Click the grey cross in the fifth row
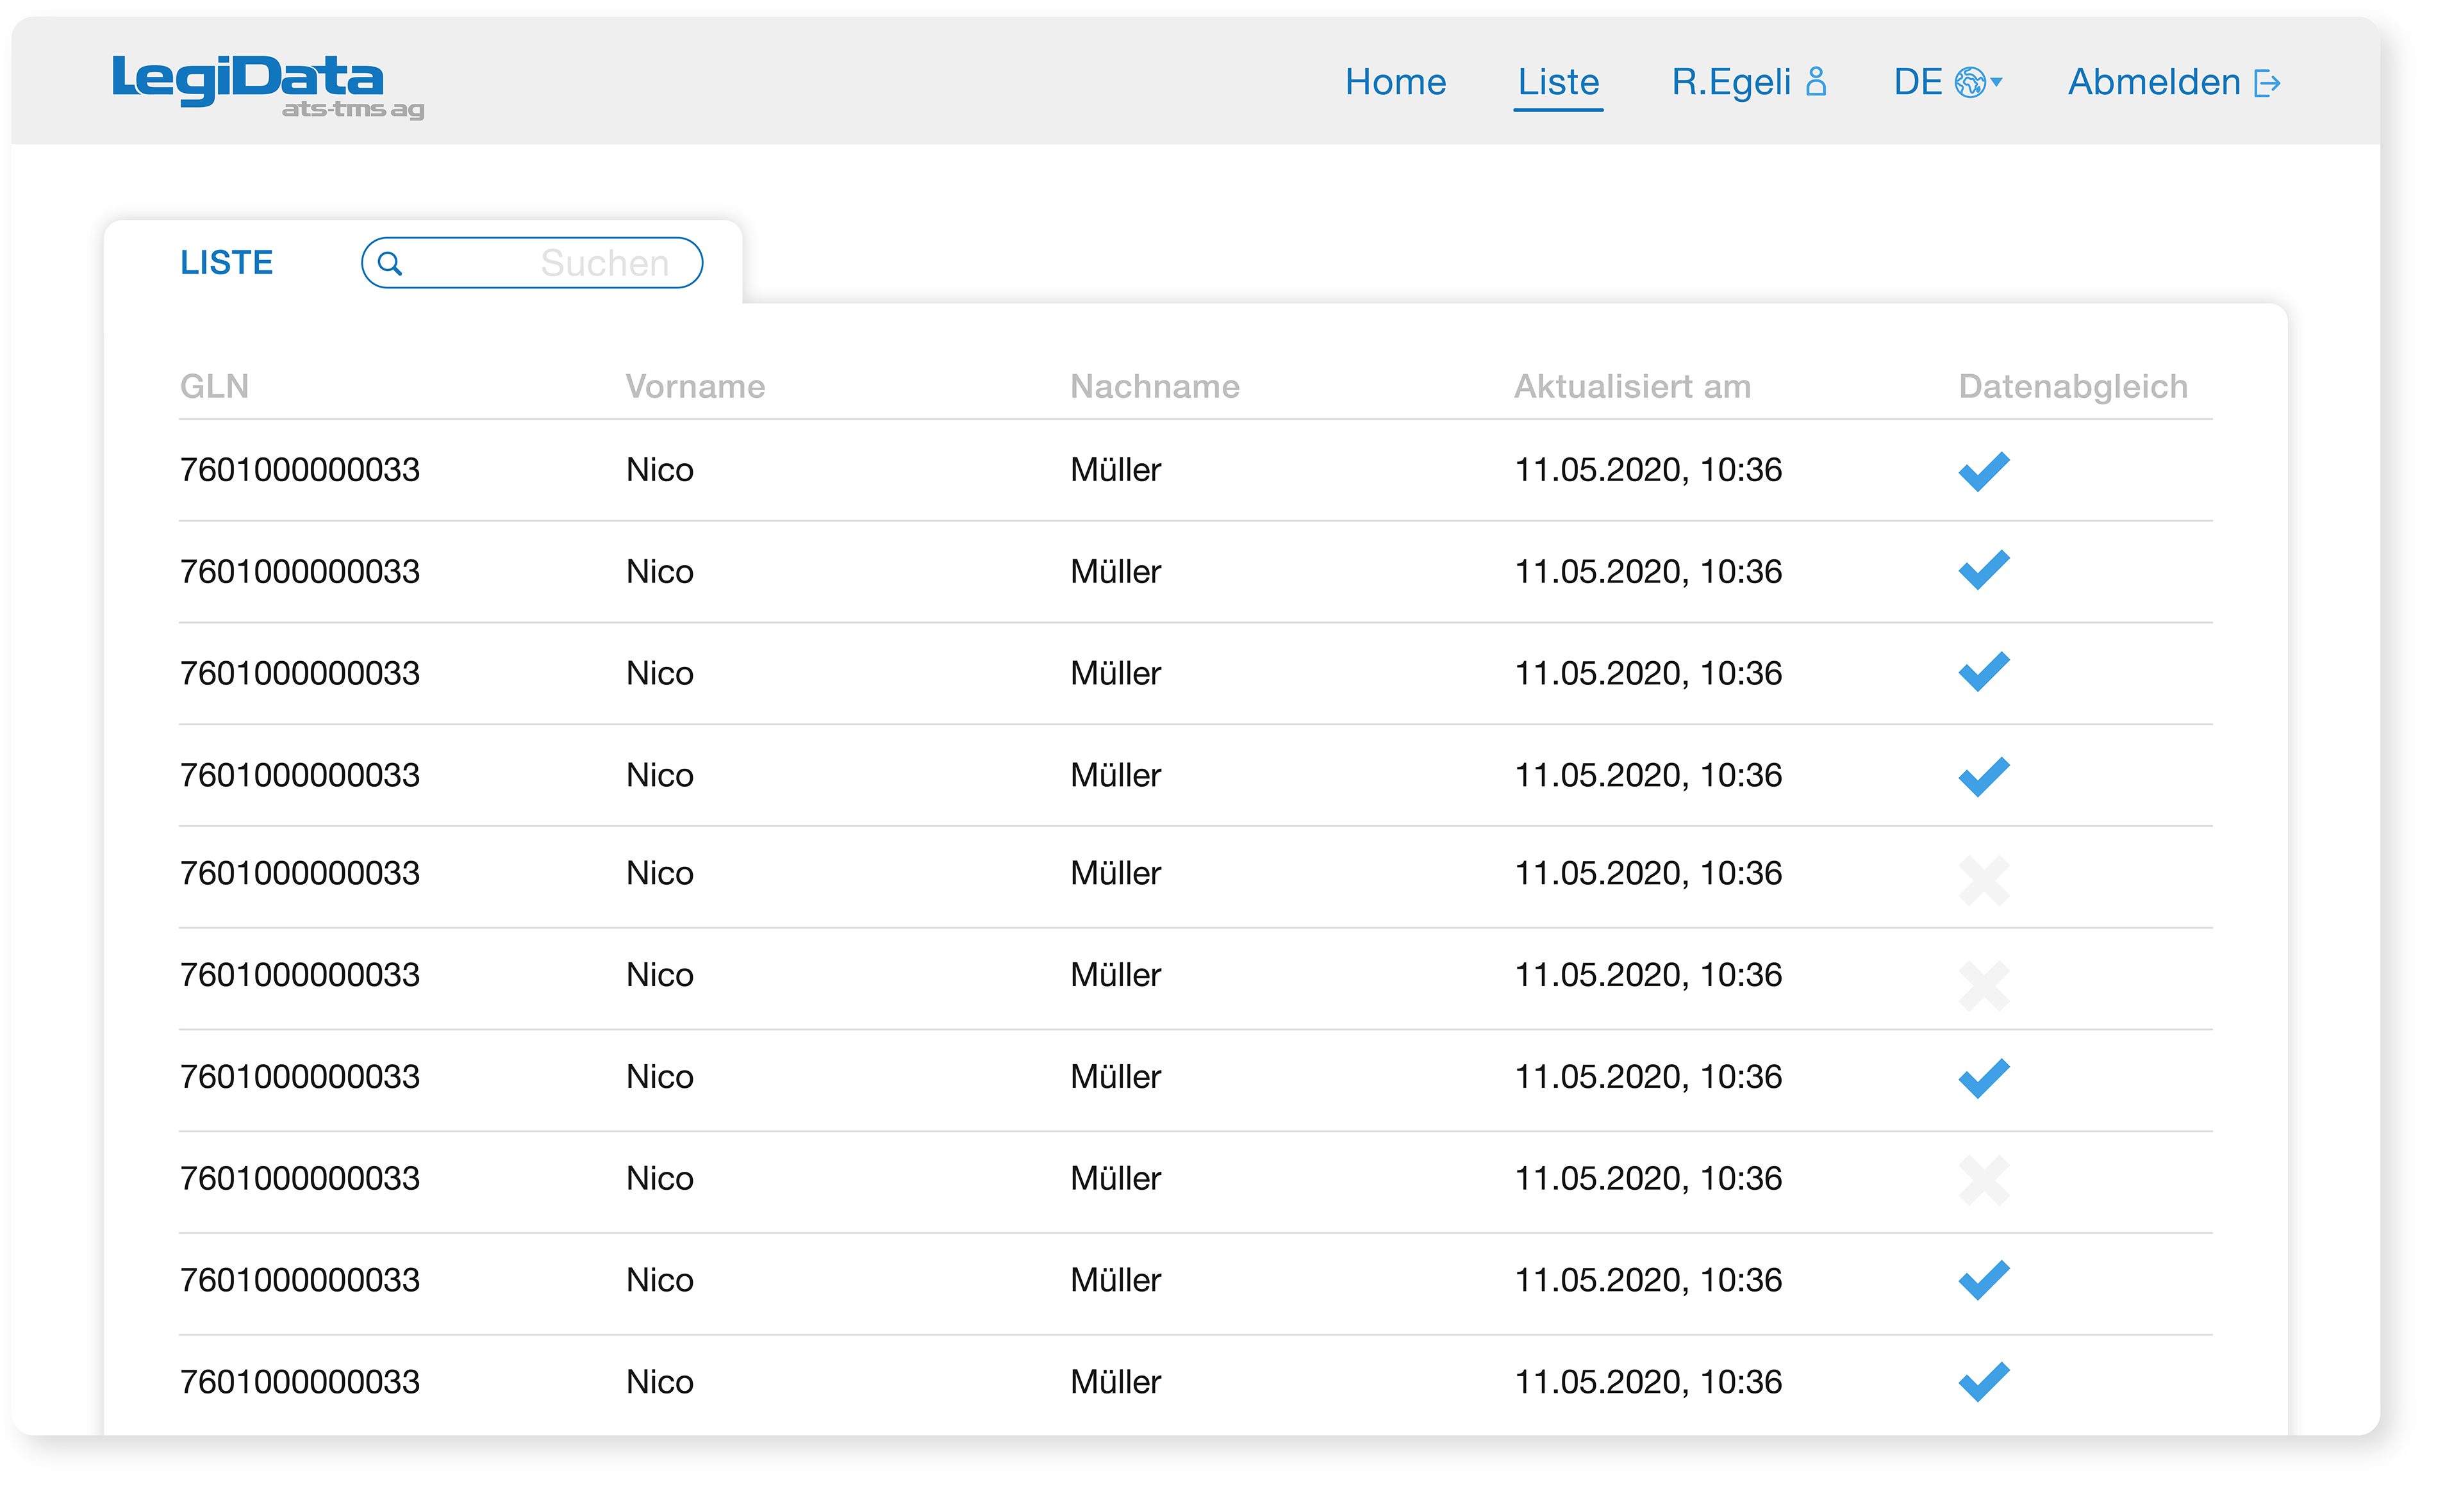Viewport: 2461px width, 1512px height. [x=1984, y=881]
